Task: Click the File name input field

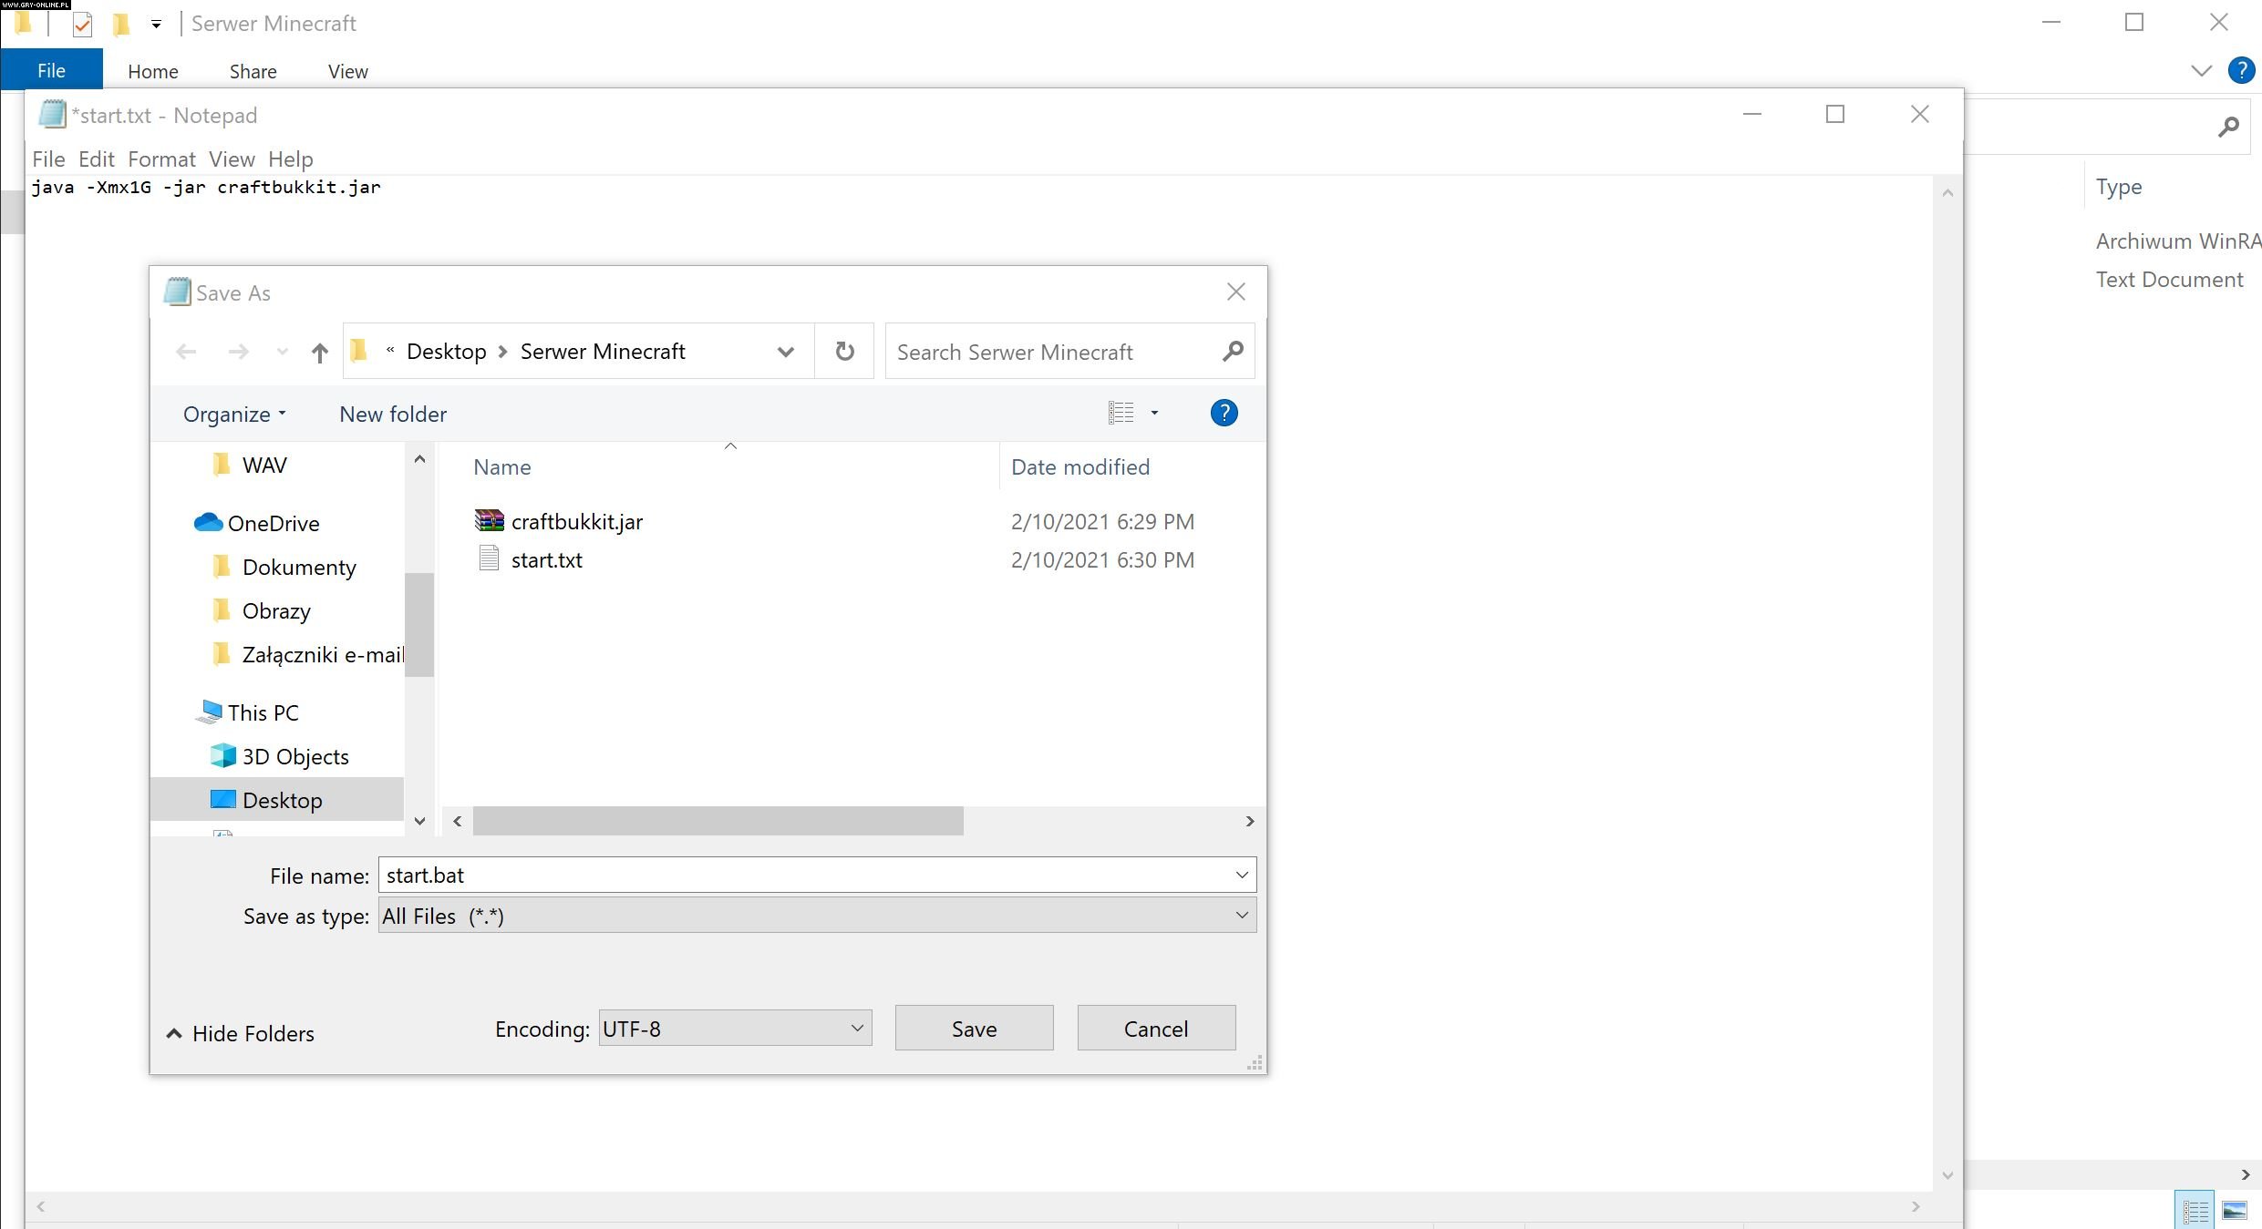Action: pyautogui.click(x=802, y=876)
